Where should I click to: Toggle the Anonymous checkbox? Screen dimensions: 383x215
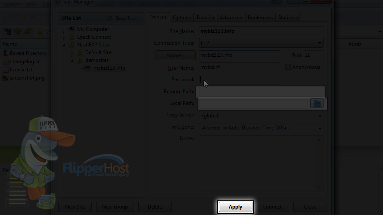pos(288,67)
